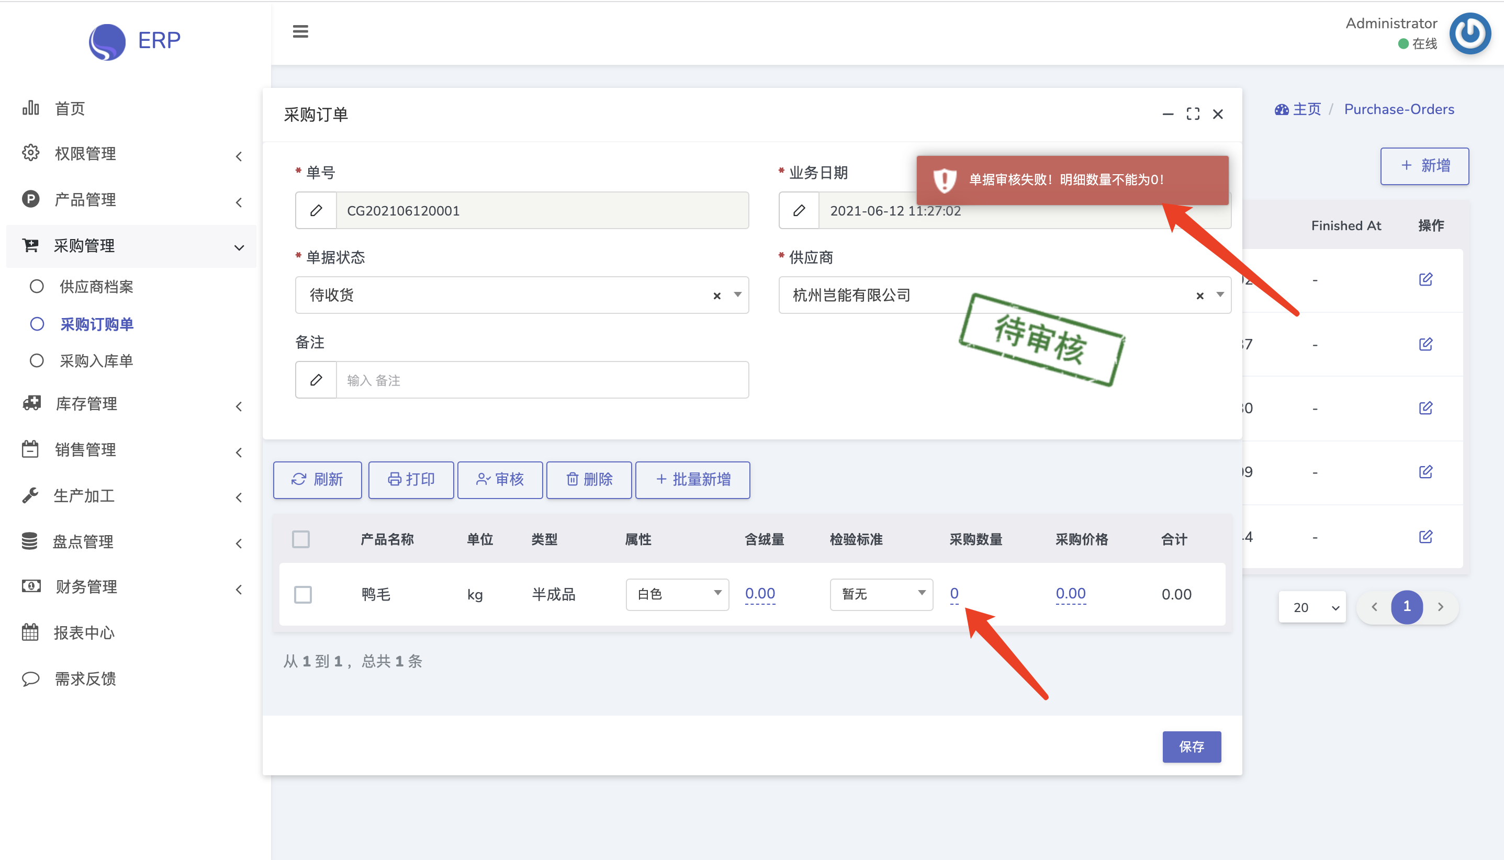Click the 采购数量 value 0 link
The image size is (1504, 860).
coord(954,594)
